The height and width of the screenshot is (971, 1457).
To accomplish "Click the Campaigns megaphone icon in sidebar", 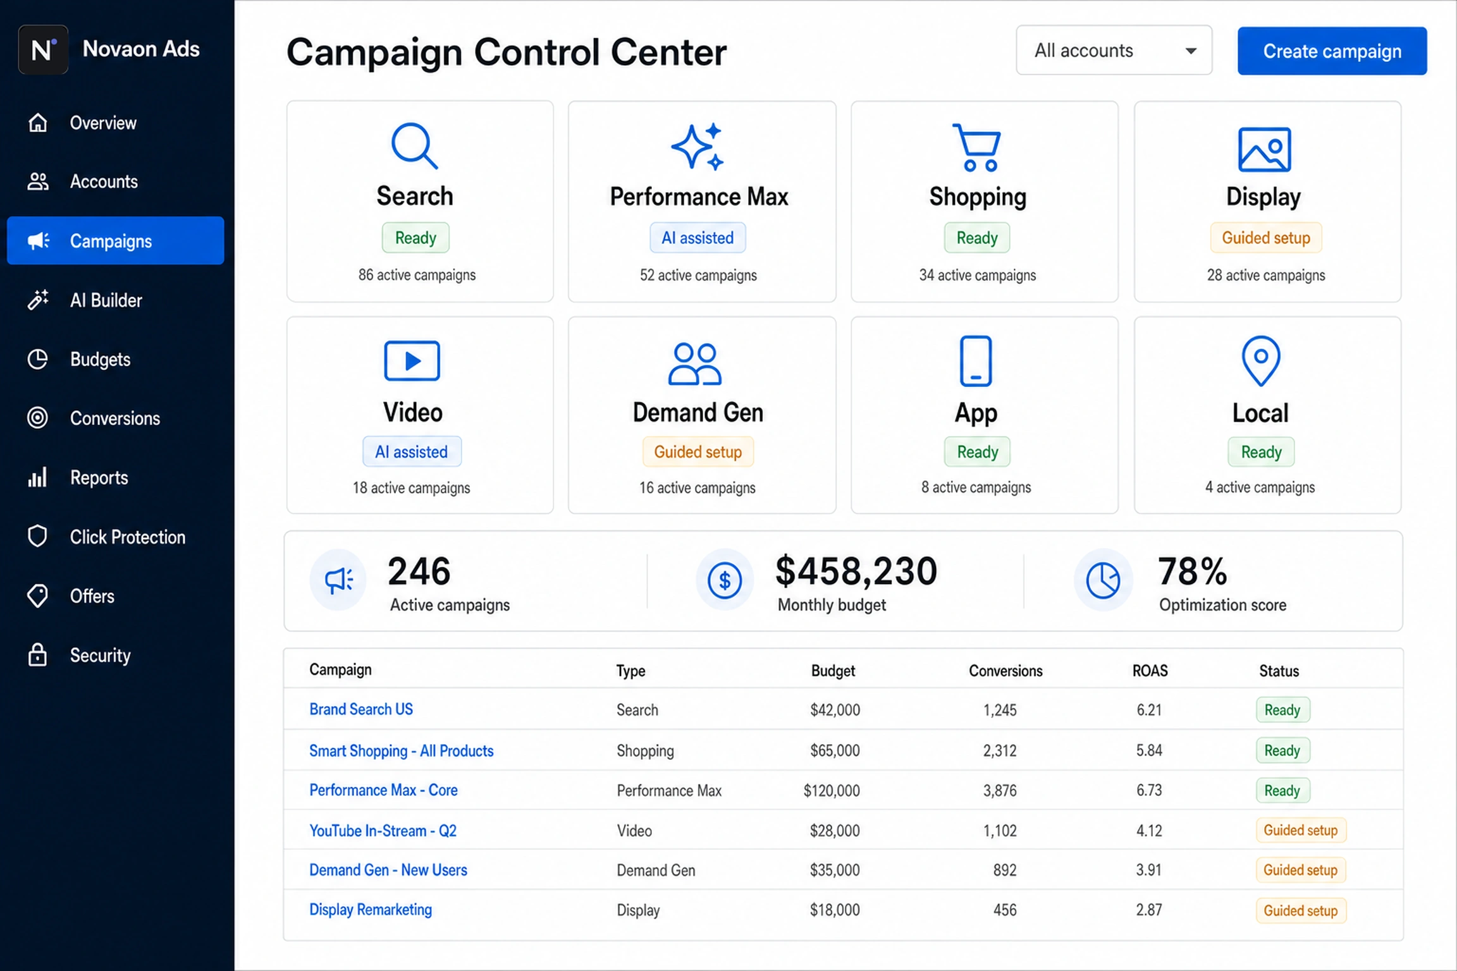I will tap(38, 241).
